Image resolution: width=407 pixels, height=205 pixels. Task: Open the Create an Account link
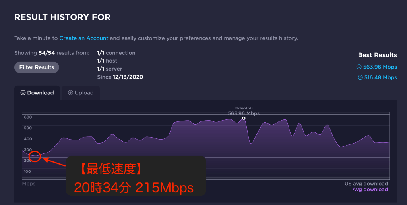[84, 38]
